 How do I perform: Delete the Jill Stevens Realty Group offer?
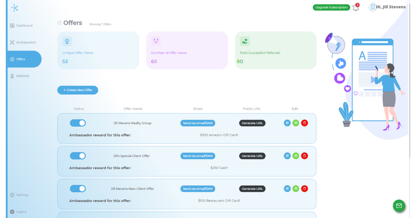click(x=304, y=123)
